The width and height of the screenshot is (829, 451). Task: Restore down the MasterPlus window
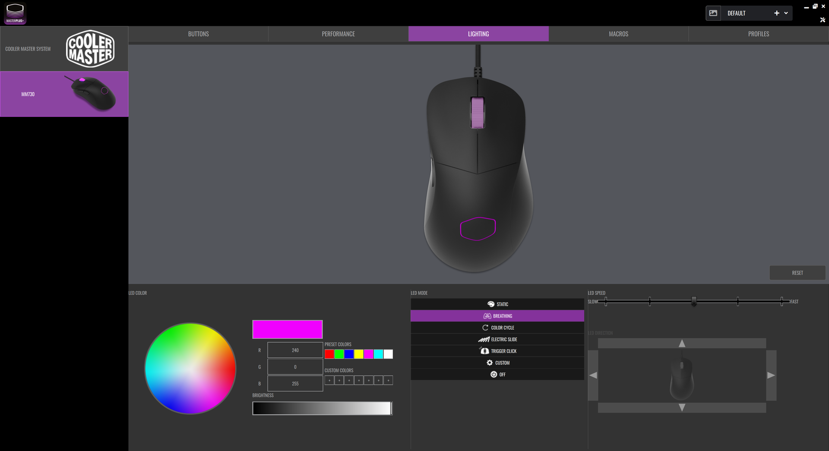point(815,6)
